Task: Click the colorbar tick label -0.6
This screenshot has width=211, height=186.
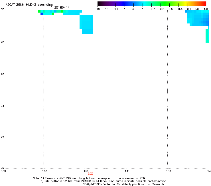Action: (x=161, y=9)
